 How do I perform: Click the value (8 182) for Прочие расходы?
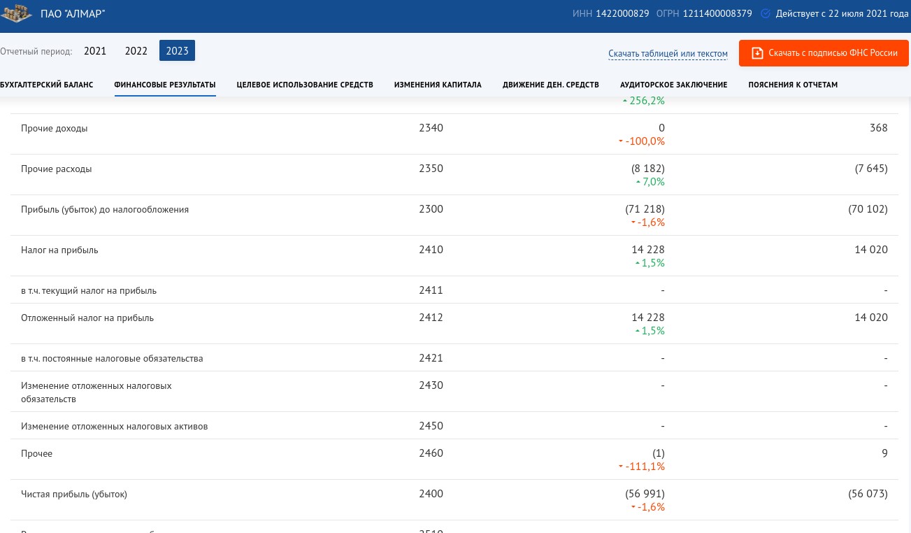648,169
